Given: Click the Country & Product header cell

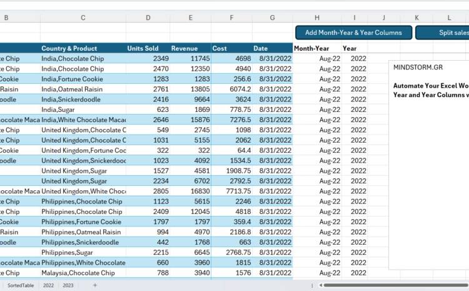Looking at the screenshot, I should pos(83,48).
